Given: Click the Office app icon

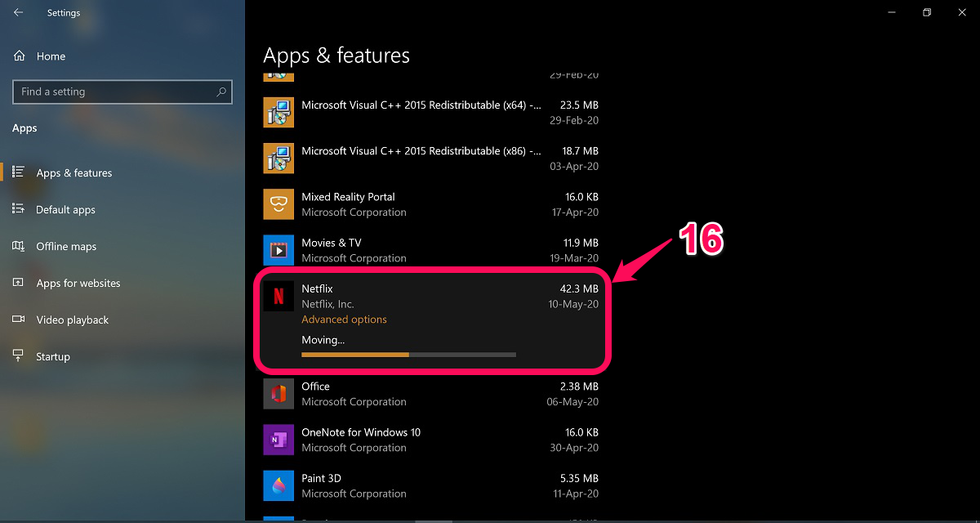Looking at the screenshot, I should (278, 394).
